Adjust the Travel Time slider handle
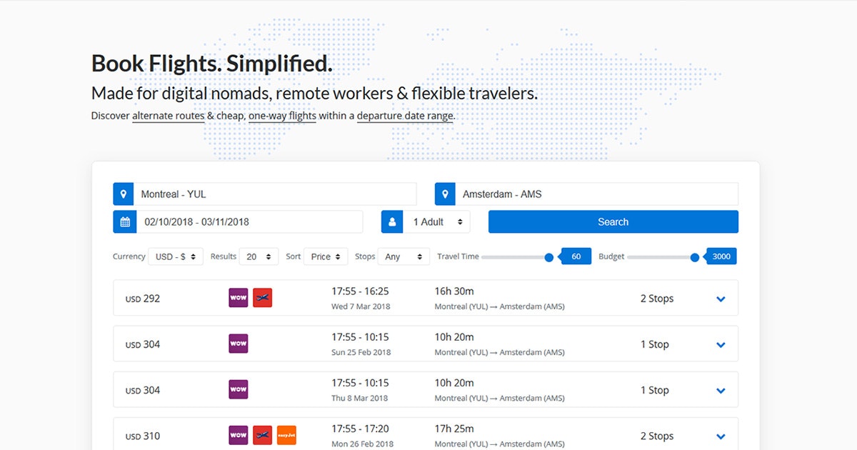This screenshot has width=857, height=450. pyautogui.click(x=548, y=256)
